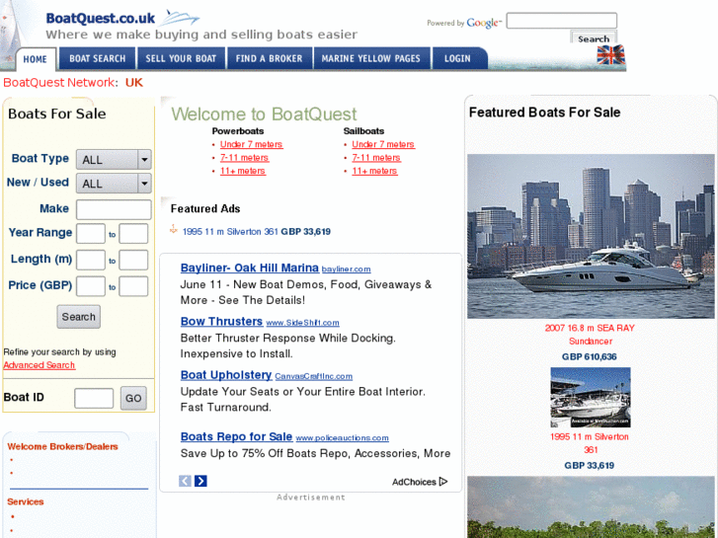This screenshot has width=718, height=538.
Task: Click the Google Search button
Action: click(594, 38)
